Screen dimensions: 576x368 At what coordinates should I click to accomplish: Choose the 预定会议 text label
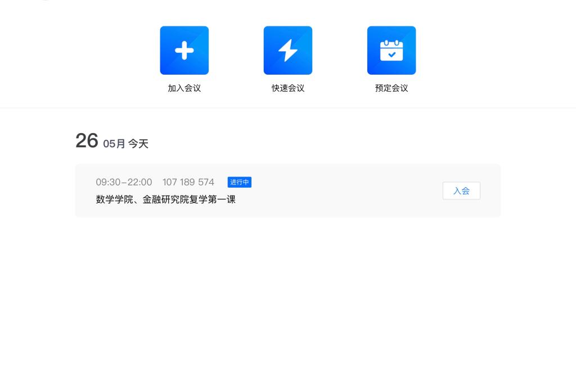[x=391, y=88]
